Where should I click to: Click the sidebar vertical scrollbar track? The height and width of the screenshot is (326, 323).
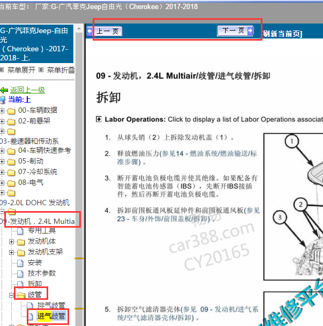pos(79,179)
